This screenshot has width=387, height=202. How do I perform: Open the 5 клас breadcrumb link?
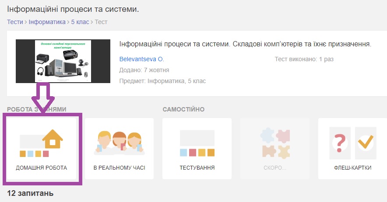coord(80,21)
